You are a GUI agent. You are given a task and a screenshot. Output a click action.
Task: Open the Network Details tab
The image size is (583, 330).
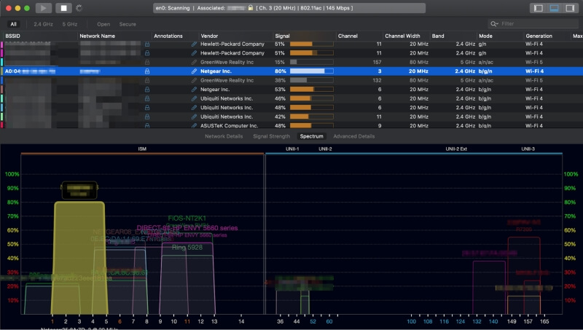(x=224, y=136)
